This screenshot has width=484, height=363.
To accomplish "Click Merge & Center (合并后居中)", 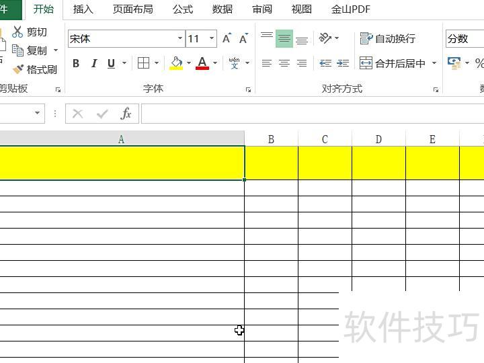I will 393,63.
